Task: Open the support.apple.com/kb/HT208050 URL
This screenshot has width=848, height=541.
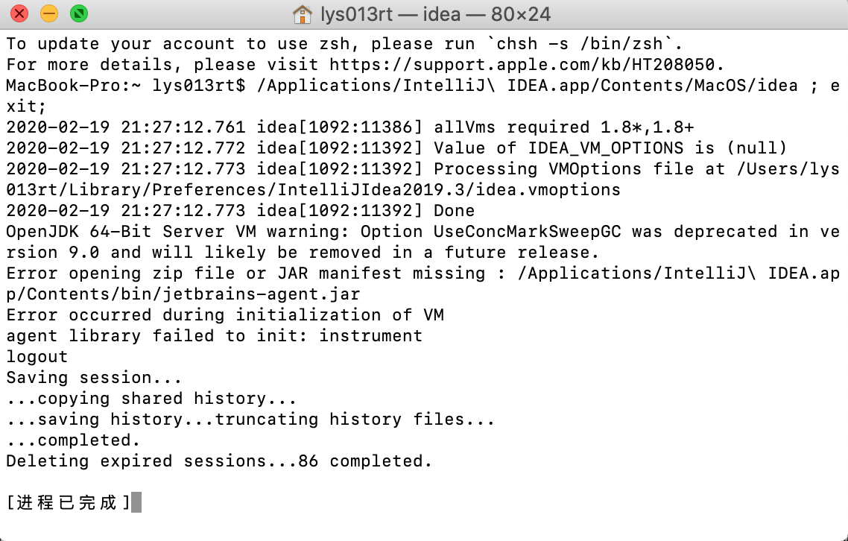Action: pos(522,65)
